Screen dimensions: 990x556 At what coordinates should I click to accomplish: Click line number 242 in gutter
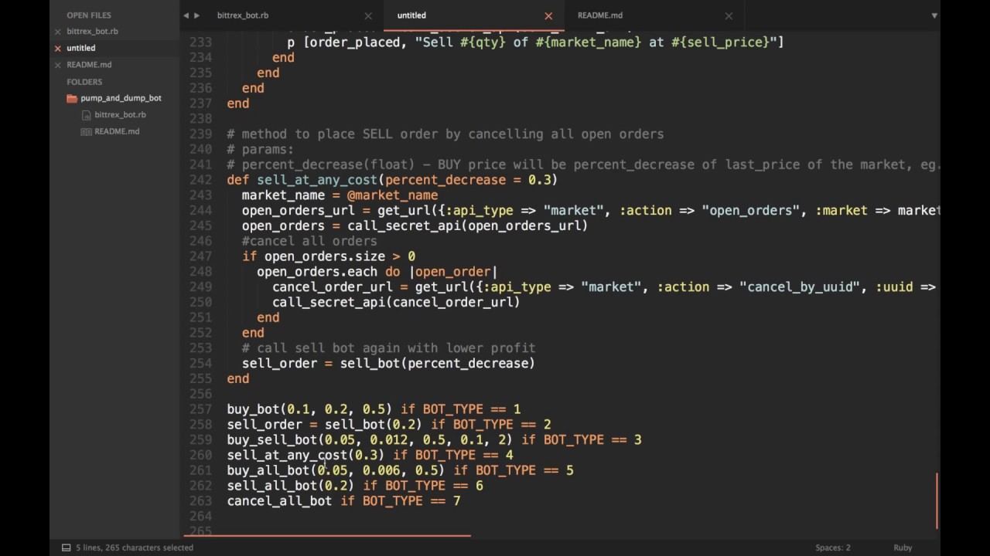pyautogui.click(x=200, y=180)
